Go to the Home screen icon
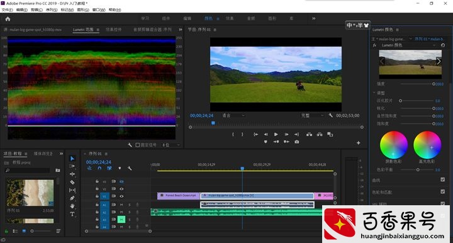 pos(8,19)
